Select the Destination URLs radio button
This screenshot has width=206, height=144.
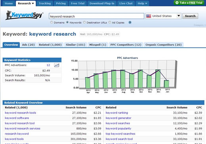(x=84, y=22)
